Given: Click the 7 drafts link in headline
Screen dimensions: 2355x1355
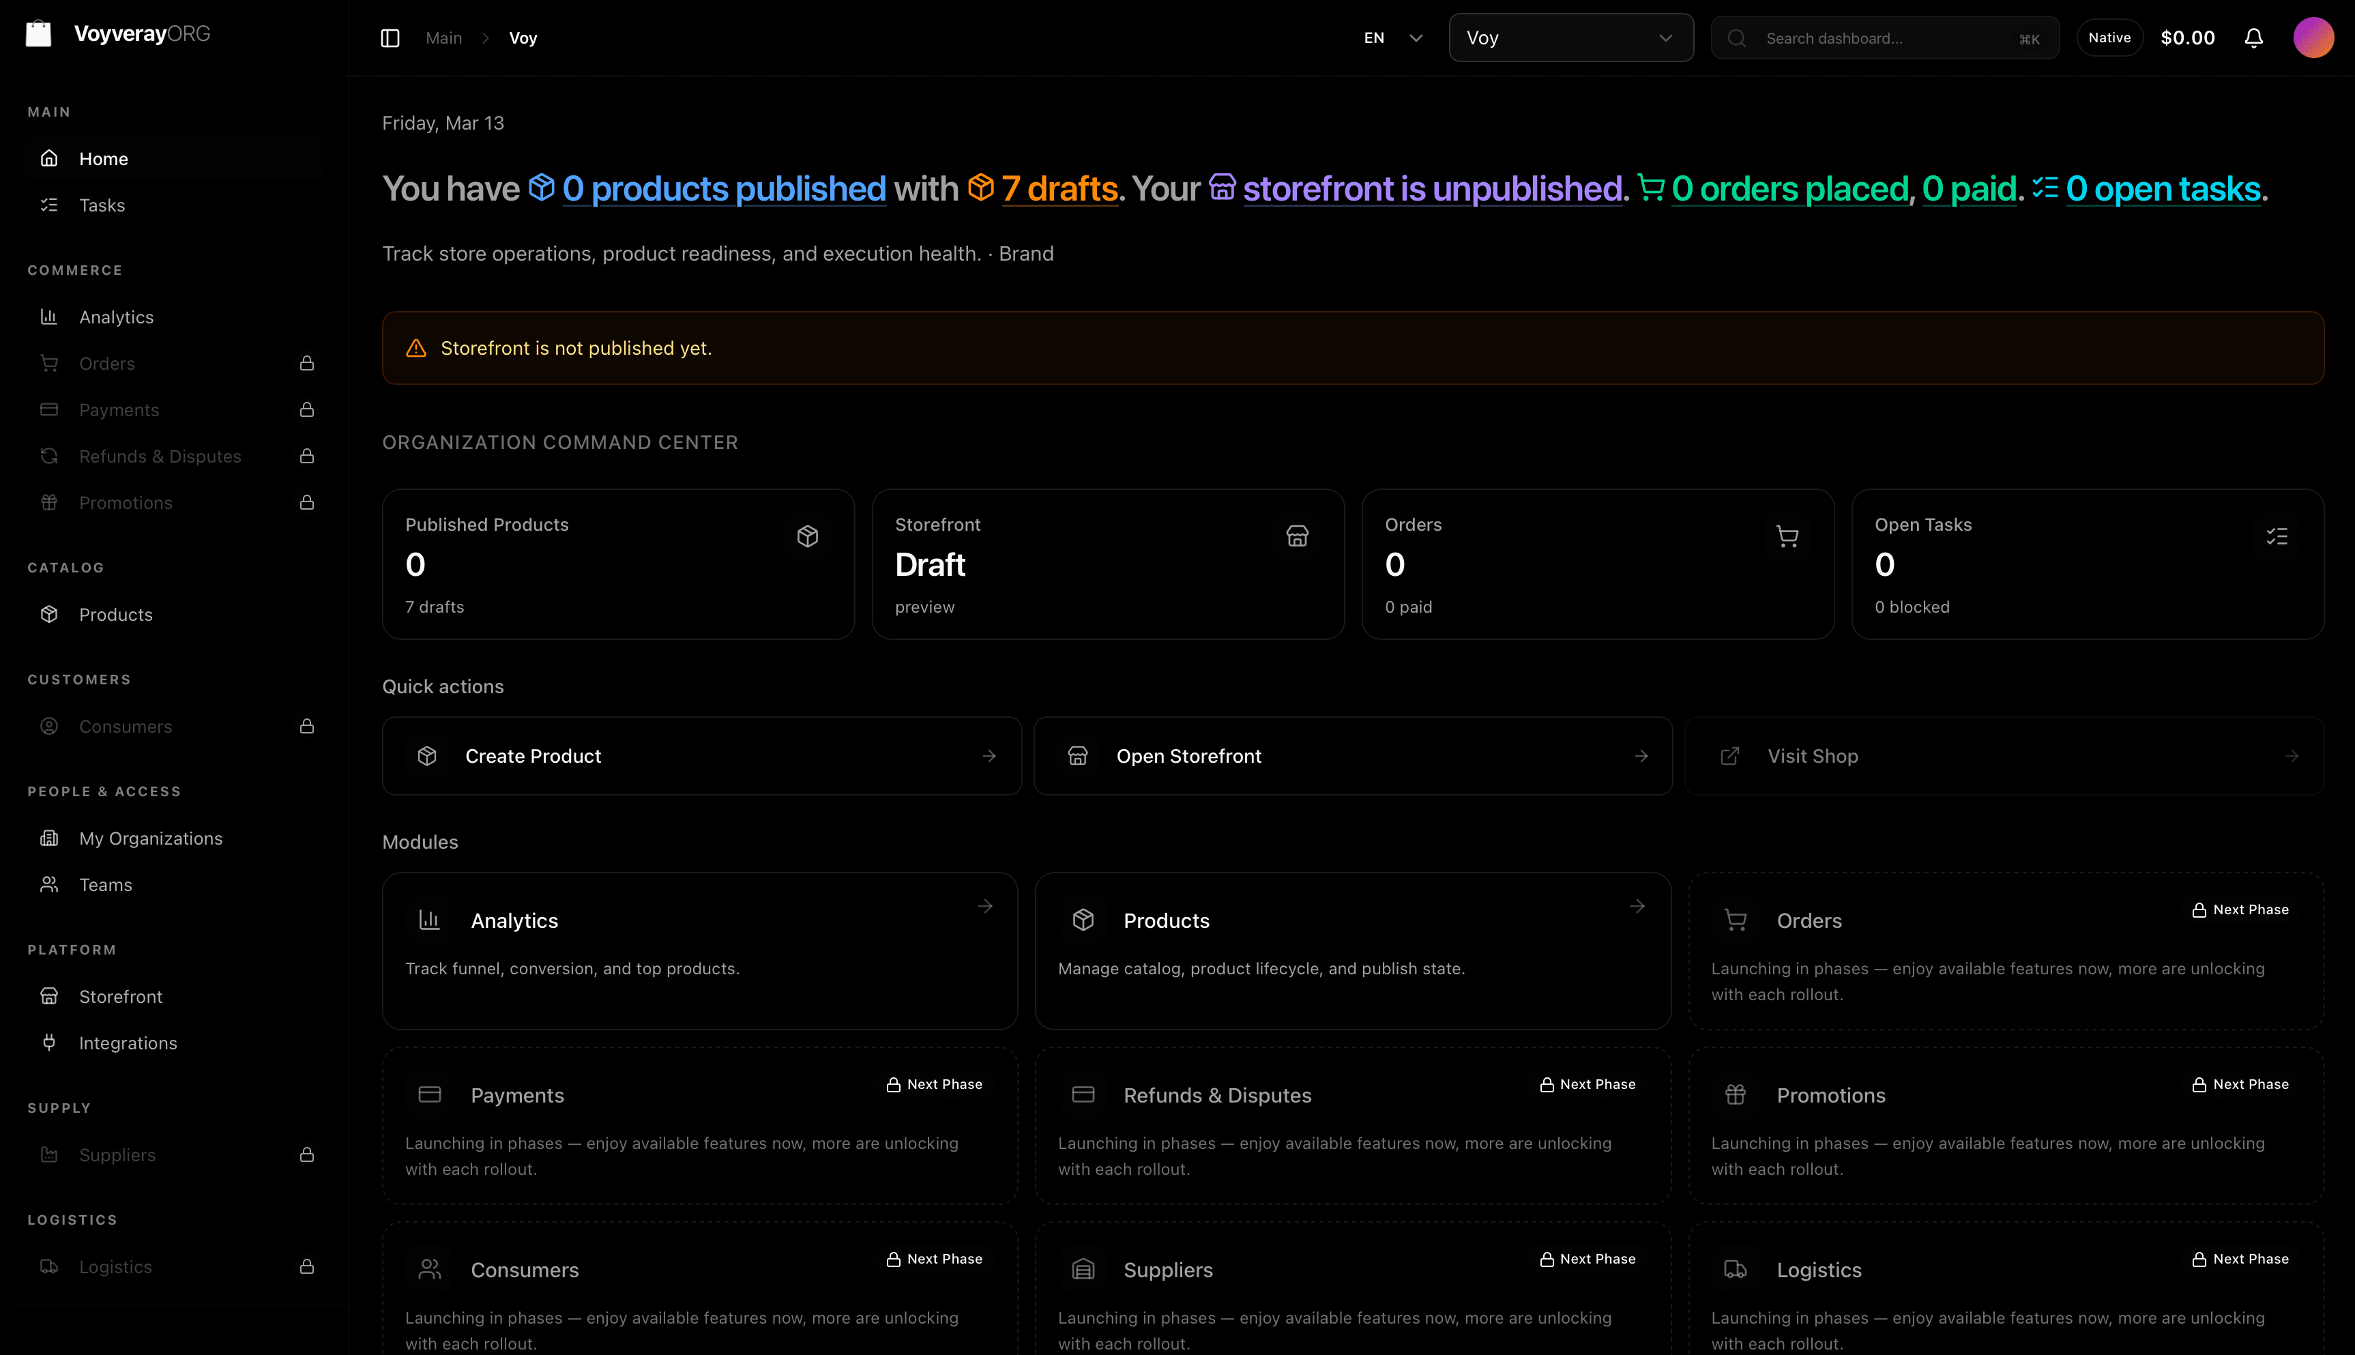Looking at the screenshot, I should coord(1059,189).
